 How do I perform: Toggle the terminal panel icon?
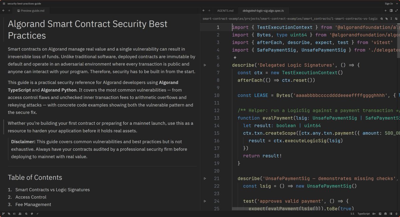click(x=380, y=214)
